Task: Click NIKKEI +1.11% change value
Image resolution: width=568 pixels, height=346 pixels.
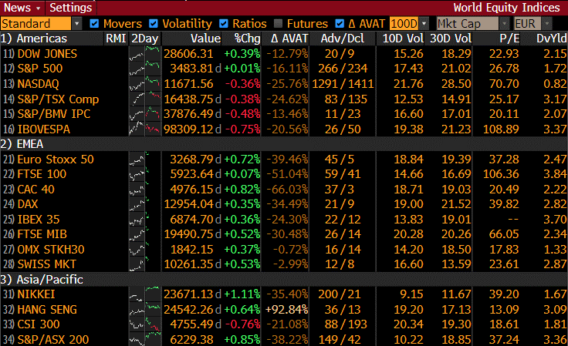Action: (242, 294)
